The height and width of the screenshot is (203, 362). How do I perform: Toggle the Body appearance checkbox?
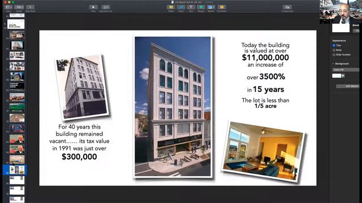pos(334,50)
